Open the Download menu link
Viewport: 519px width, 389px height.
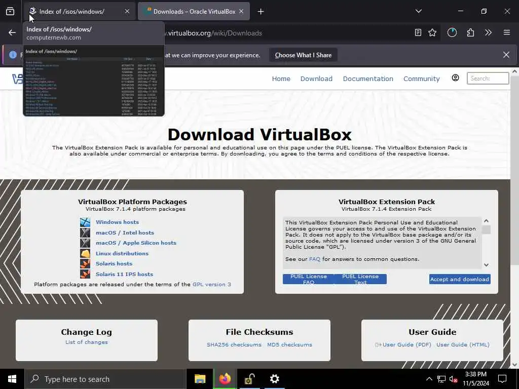(x=316, y=79)
